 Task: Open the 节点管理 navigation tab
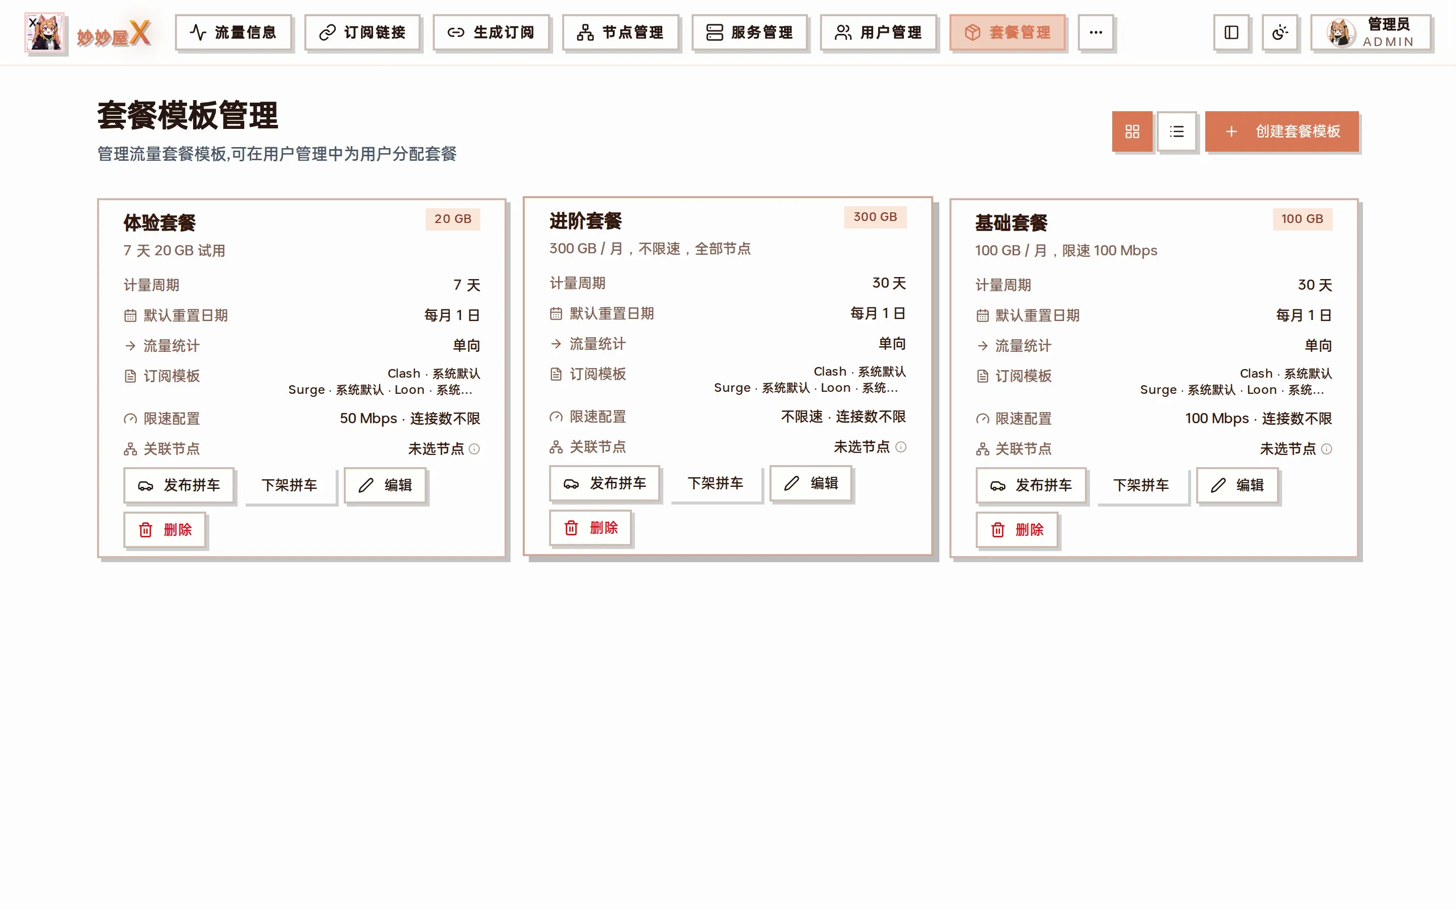(620, 32)
